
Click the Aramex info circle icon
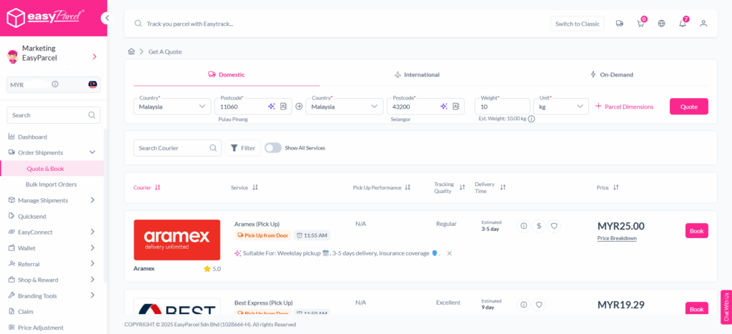coord(523,226)
